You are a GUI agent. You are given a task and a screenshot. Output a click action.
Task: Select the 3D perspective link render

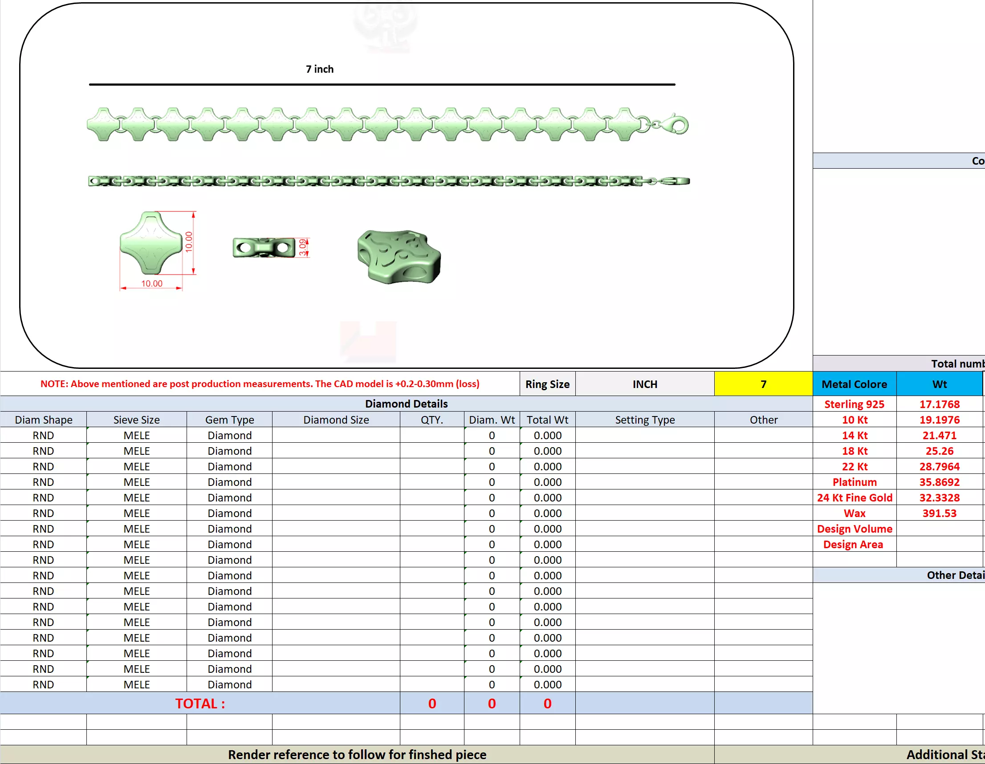(399, 257)
